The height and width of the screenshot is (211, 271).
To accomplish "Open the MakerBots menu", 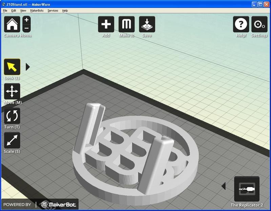I will pyautogui.click(x=37, y=11).
